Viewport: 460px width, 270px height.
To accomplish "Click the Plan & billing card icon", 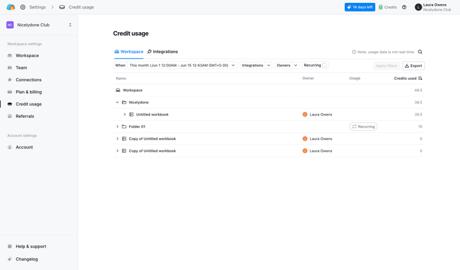I will (x=10, y=92).
